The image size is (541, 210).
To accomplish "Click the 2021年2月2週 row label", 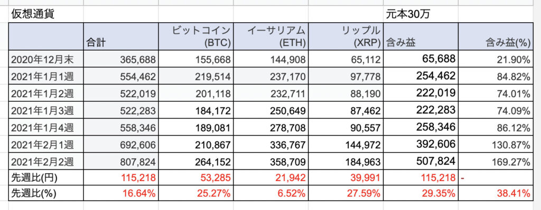I will (45, 161).
